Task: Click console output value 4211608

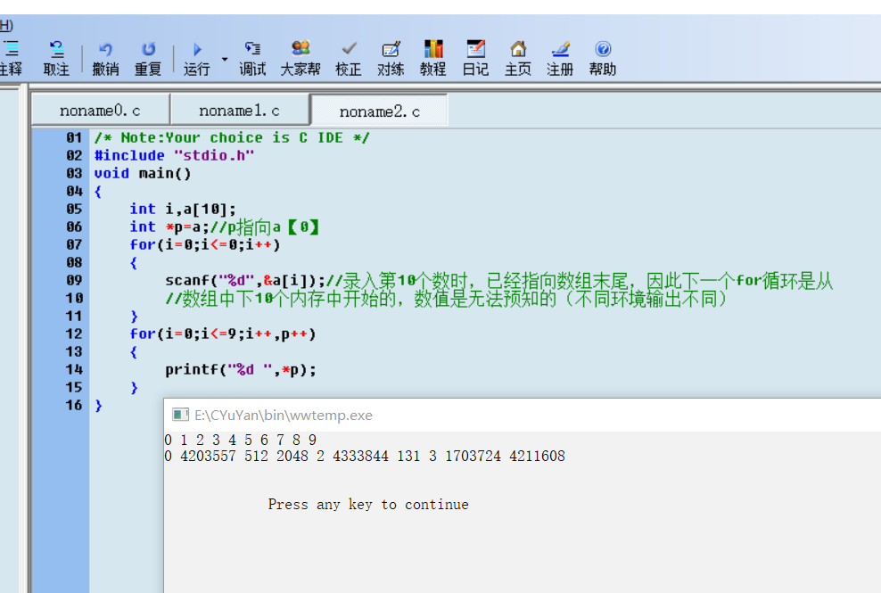Action: (537, 456)
